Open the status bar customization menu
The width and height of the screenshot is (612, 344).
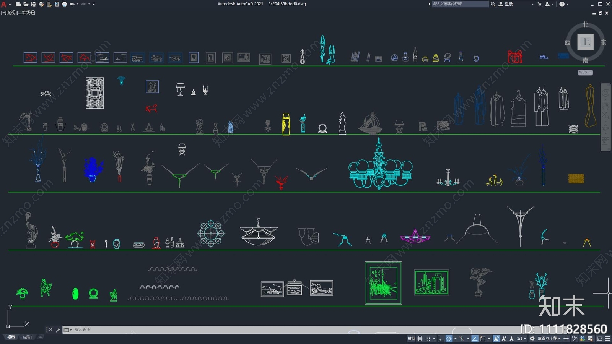click(x=607, y=339)
